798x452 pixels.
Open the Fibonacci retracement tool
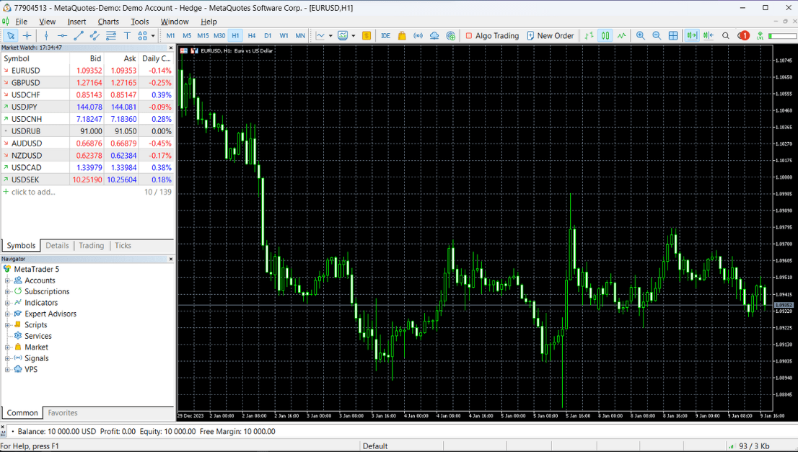(112, 35)
